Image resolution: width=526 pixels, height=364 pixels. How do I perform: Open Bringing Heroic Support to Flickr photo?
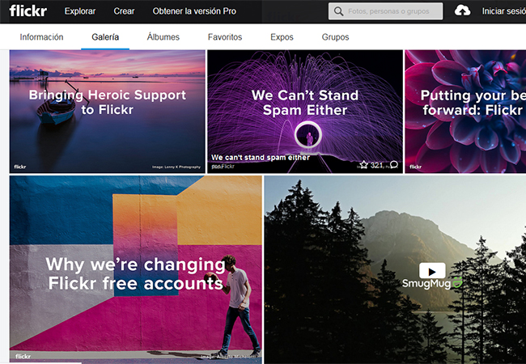point(108,112)
